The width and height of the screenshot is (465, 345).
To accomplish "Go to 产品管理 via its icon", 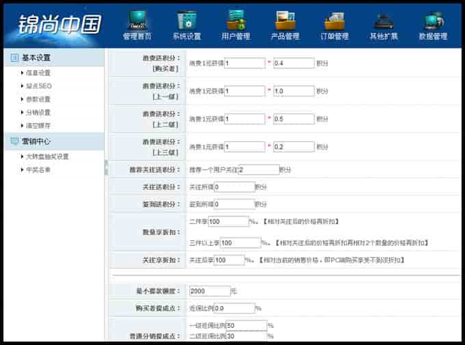I will click(285, 20).
